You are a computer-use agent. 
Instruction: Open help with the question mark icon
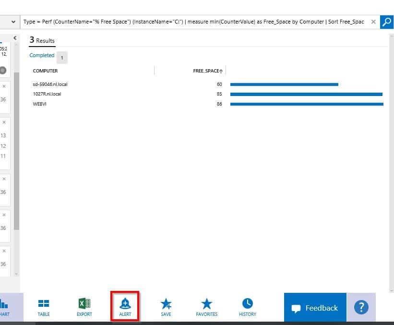coord(361,308)
